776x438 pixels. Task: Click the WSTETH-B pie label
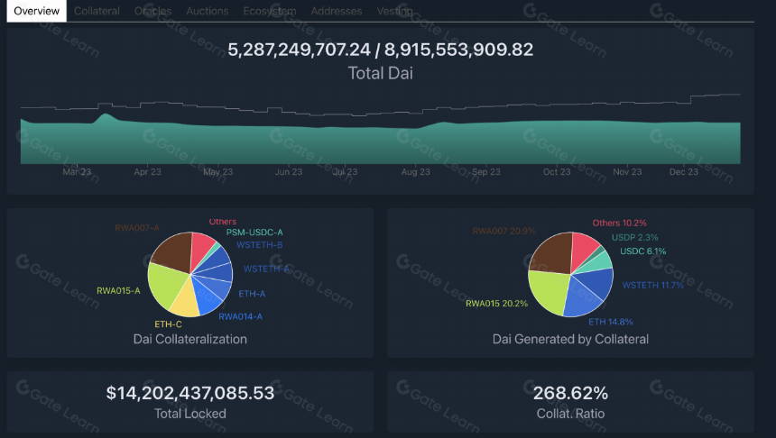point(259,245)
